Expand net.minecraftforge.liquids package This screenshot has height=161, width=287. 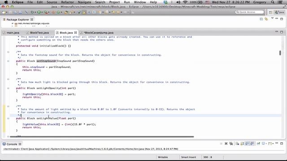[13, 23]
